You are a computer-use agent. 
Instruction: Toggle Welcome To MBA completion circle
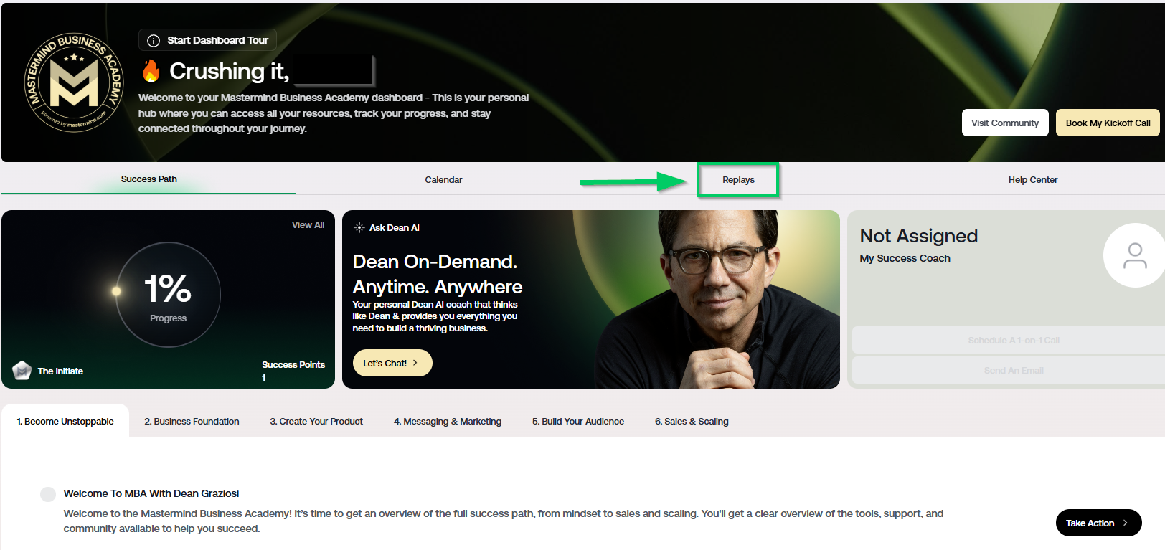pyautogui.click(x=48, y=494)
